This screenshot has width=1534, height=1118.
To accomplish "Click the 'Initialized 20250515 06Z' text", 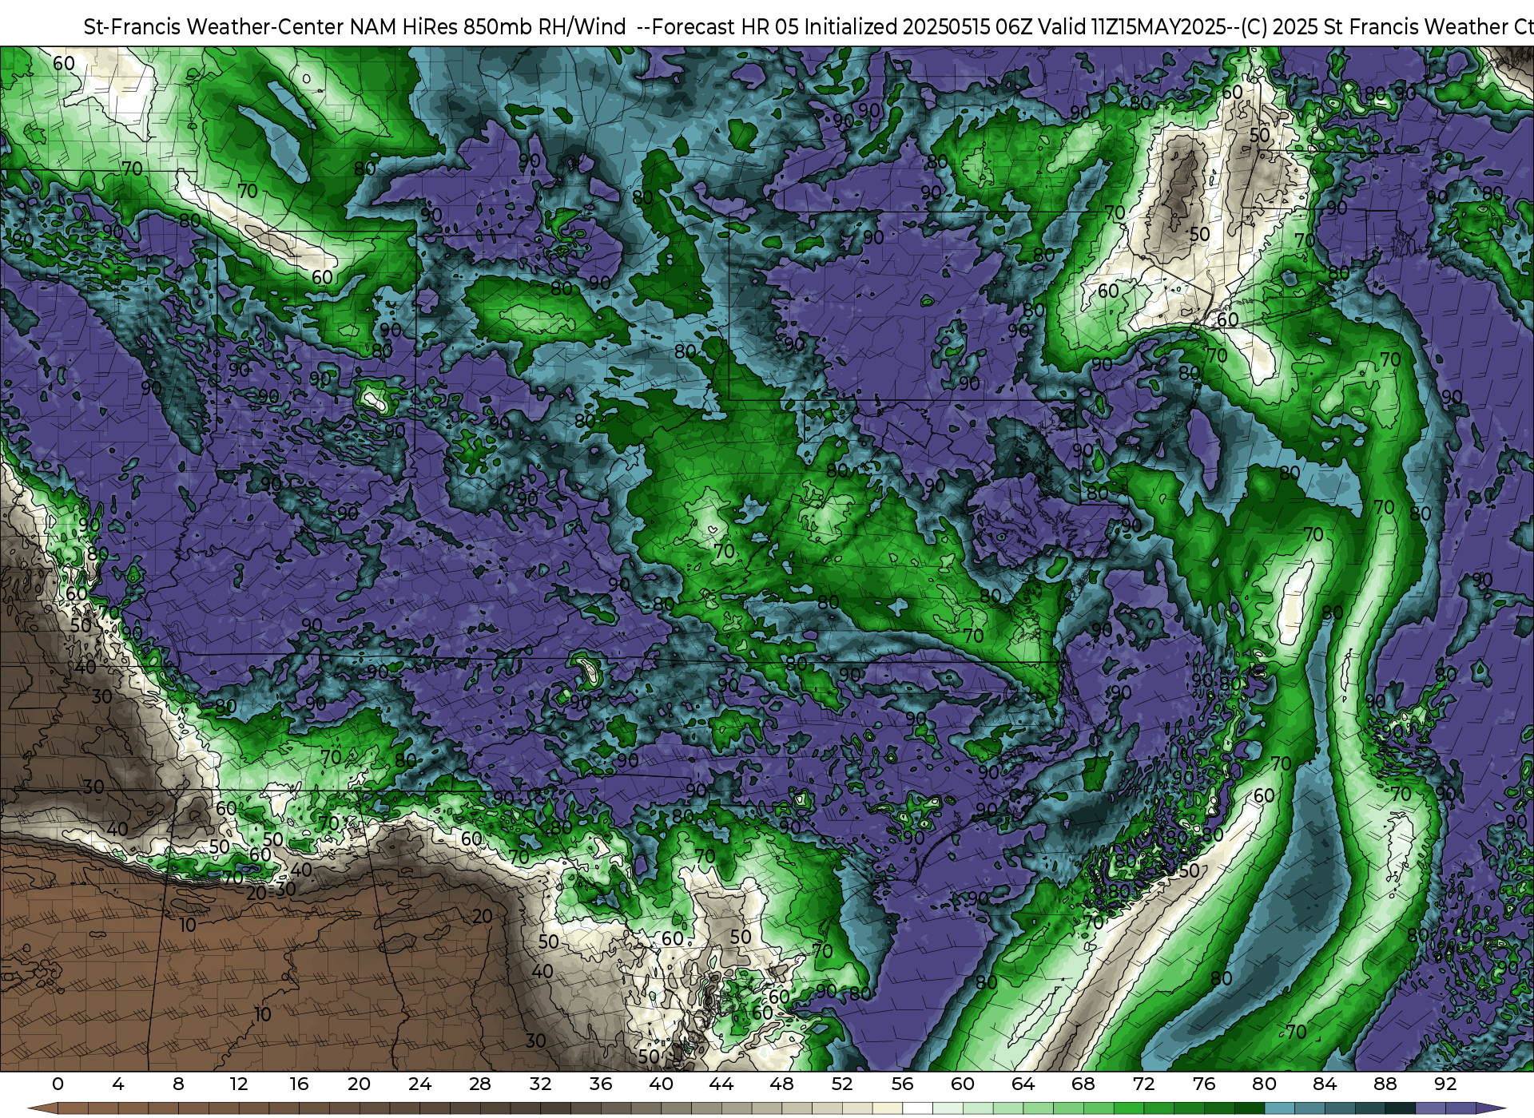I will coord(916,27).
